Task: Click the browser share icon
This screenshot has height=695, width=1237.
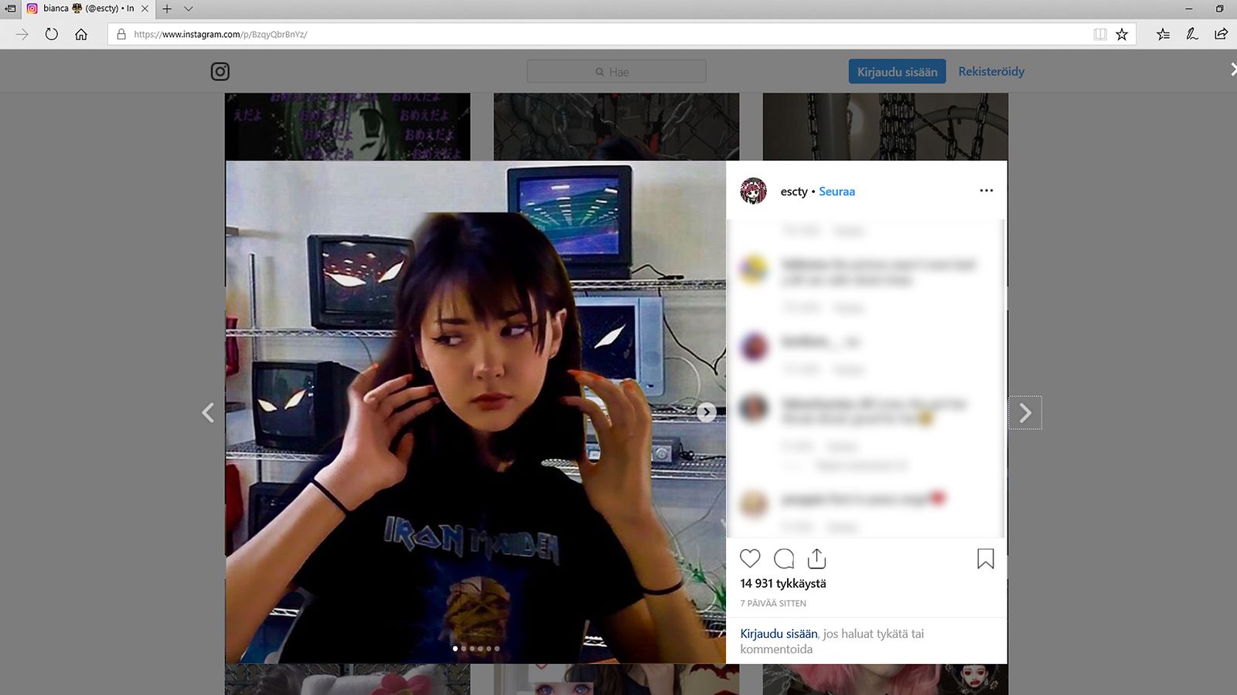Action: coord(1221,34)
